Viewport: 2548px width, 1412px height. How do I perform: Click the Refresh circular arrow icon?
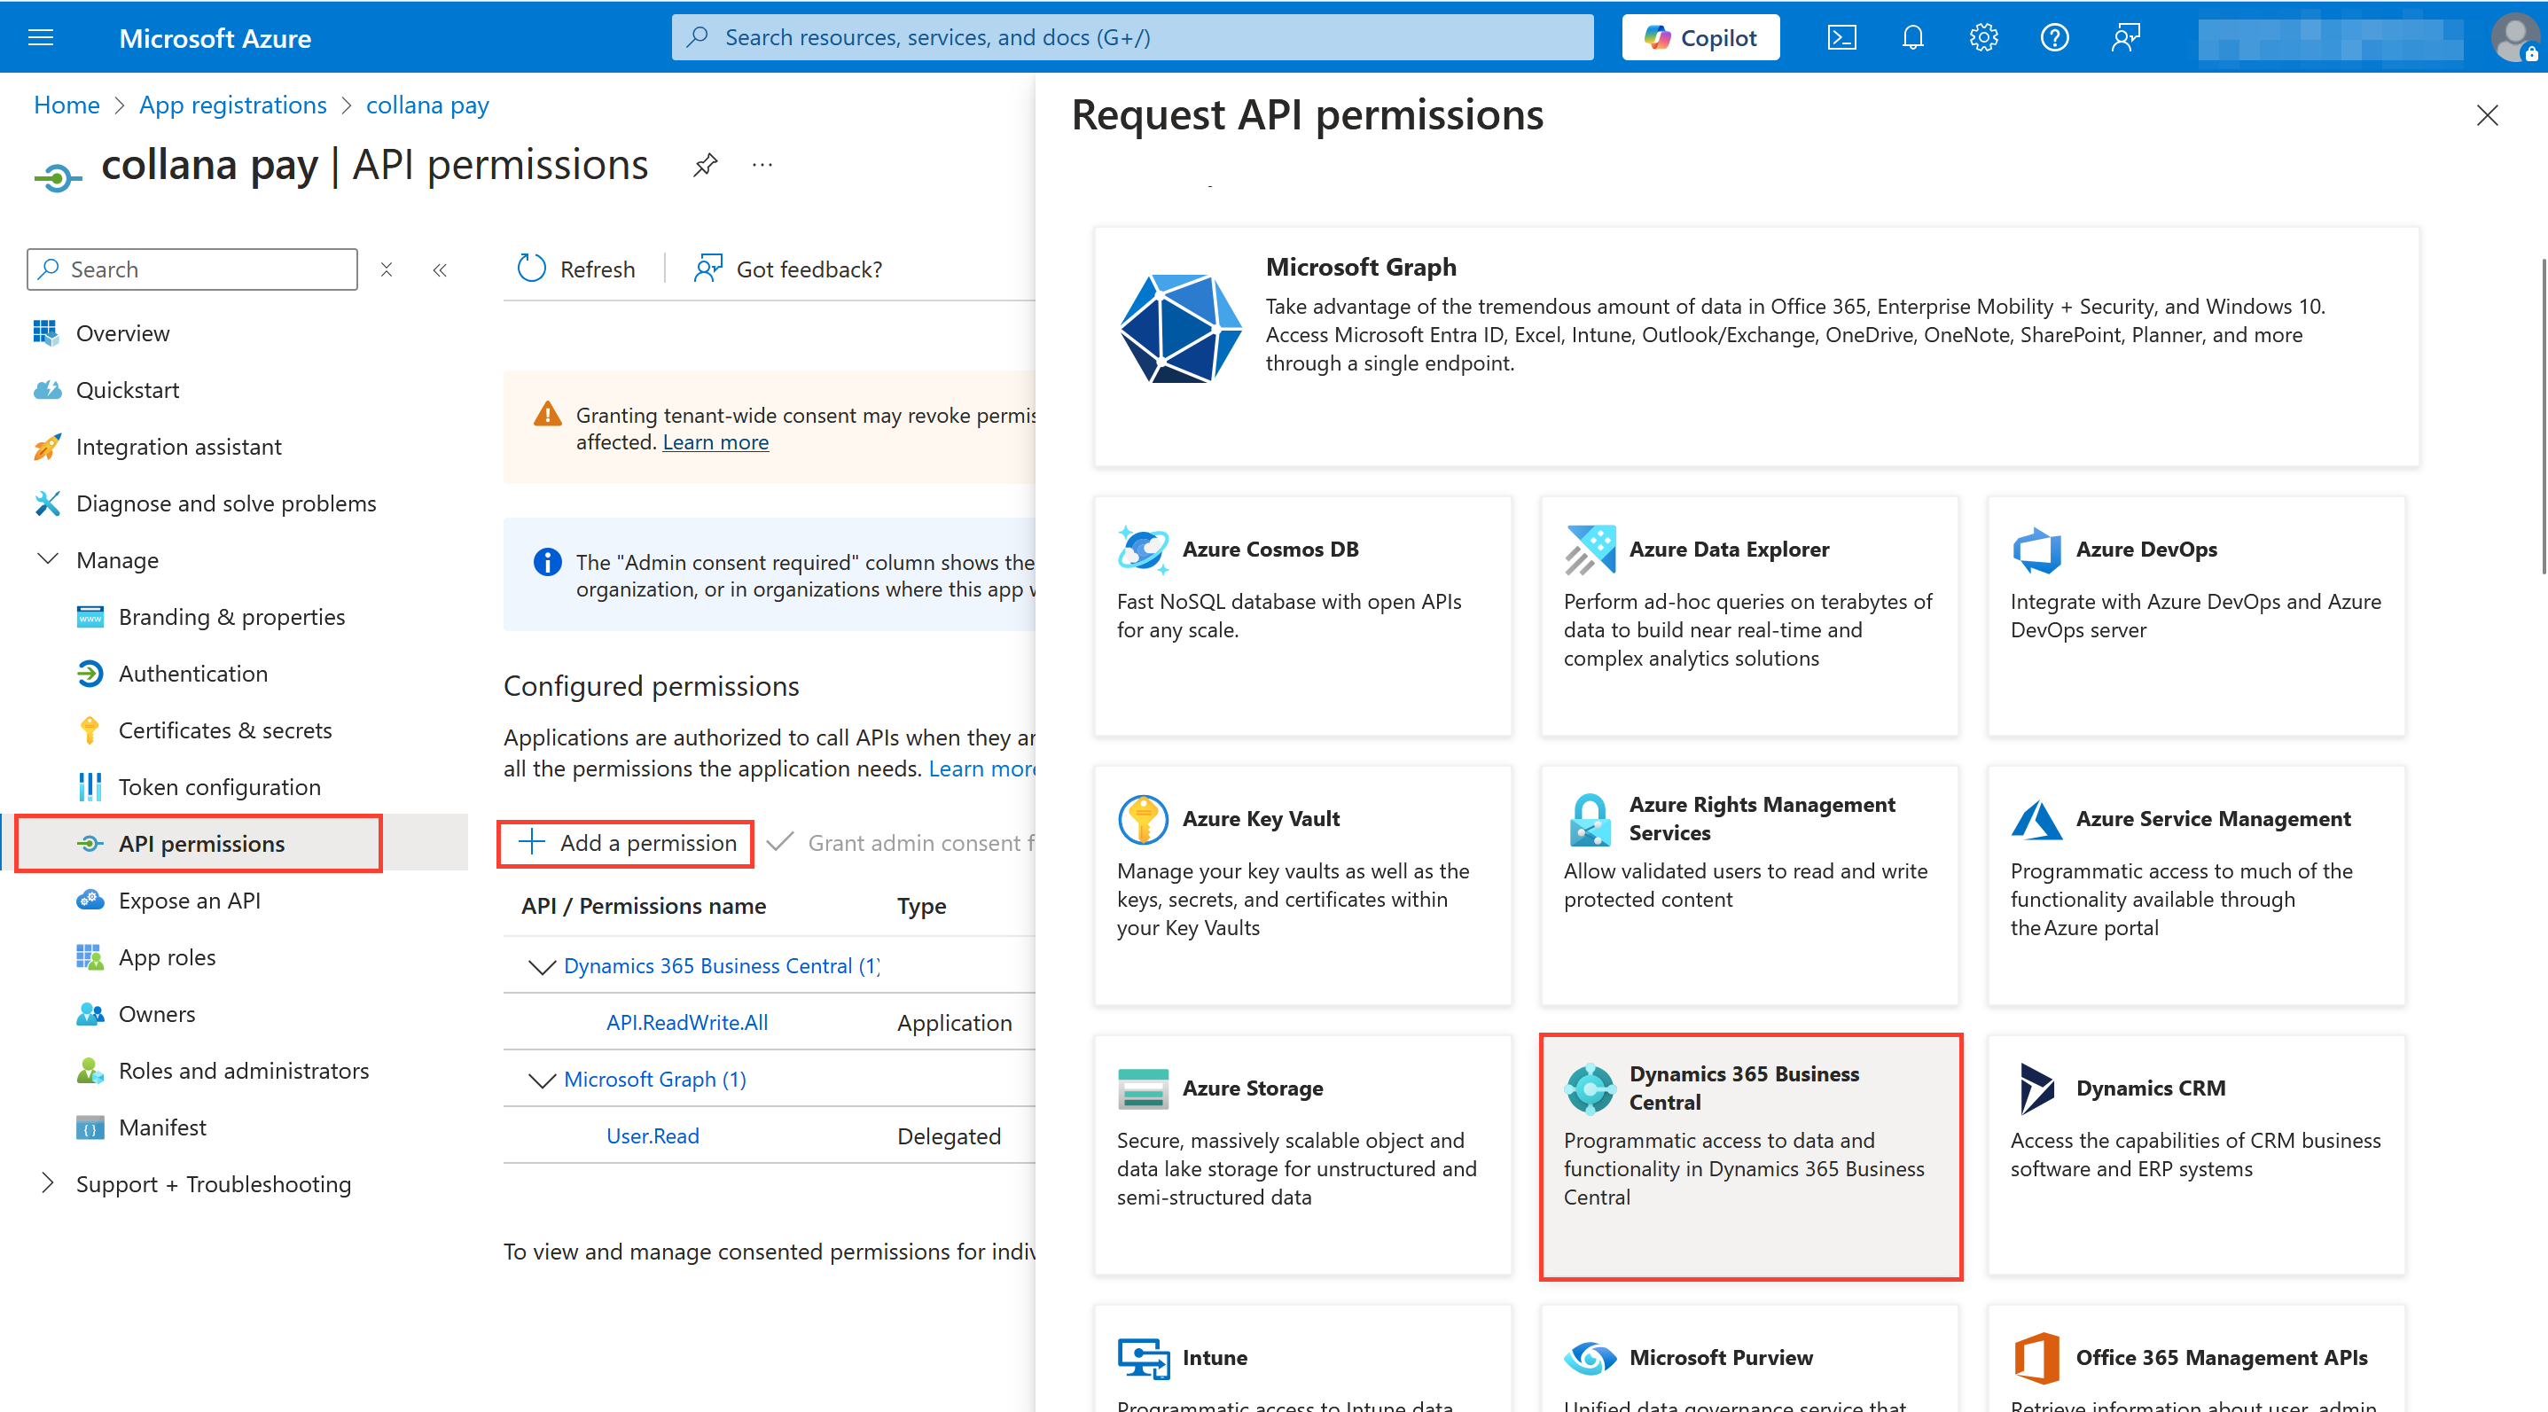pos(531,269)
